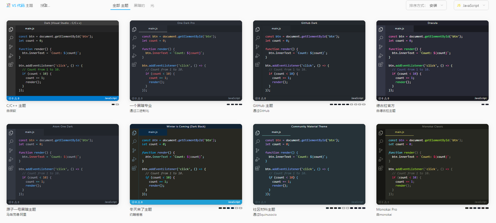Click the error count icon in Dracula status bar
This screenshot has height=223, width=496.
click(x=380, y=99)
